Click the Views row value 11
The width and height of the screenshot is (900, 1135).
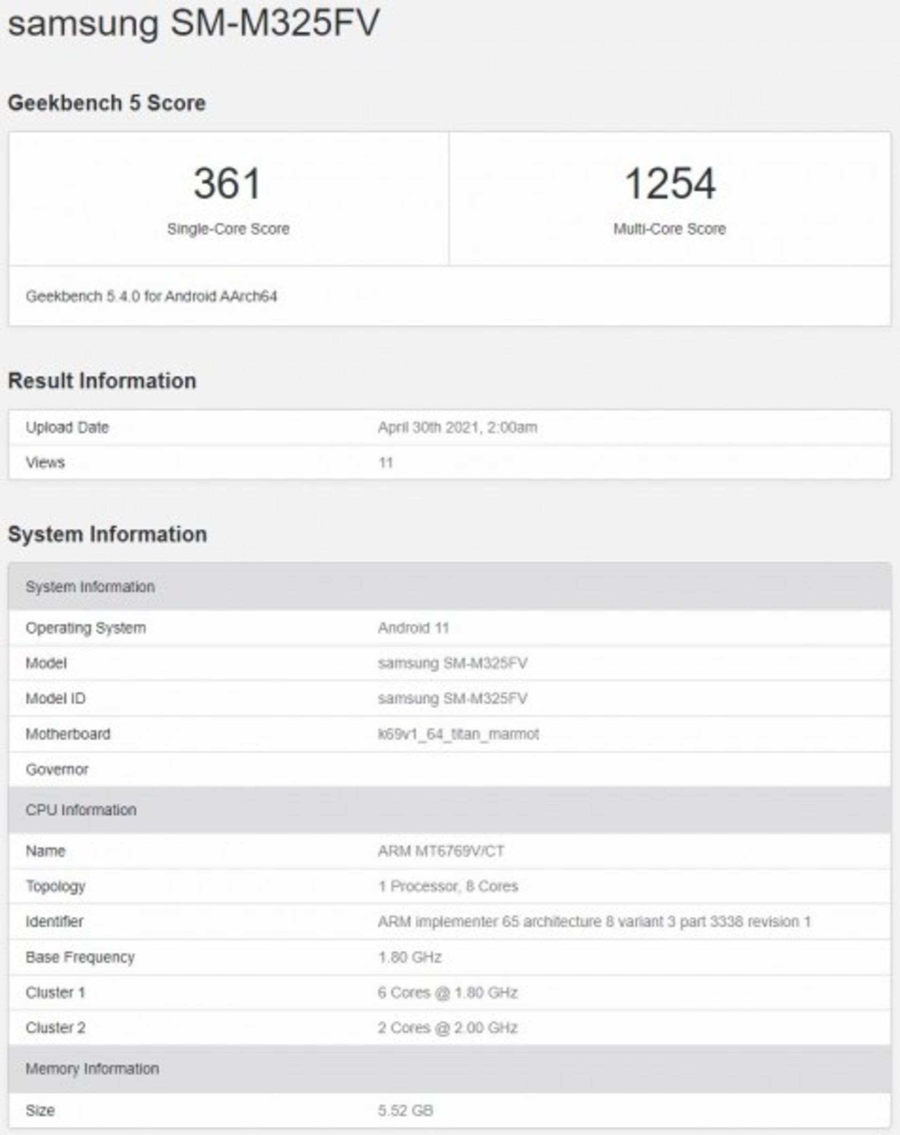[386, 462]
